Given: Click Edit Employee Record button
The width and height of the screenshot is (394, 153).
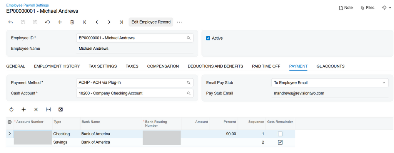Looking at the screenshot, I should click(151, 22).
